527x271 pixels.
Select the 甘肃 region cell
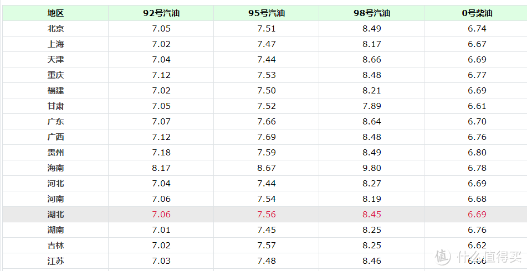(x=55, y=106)
